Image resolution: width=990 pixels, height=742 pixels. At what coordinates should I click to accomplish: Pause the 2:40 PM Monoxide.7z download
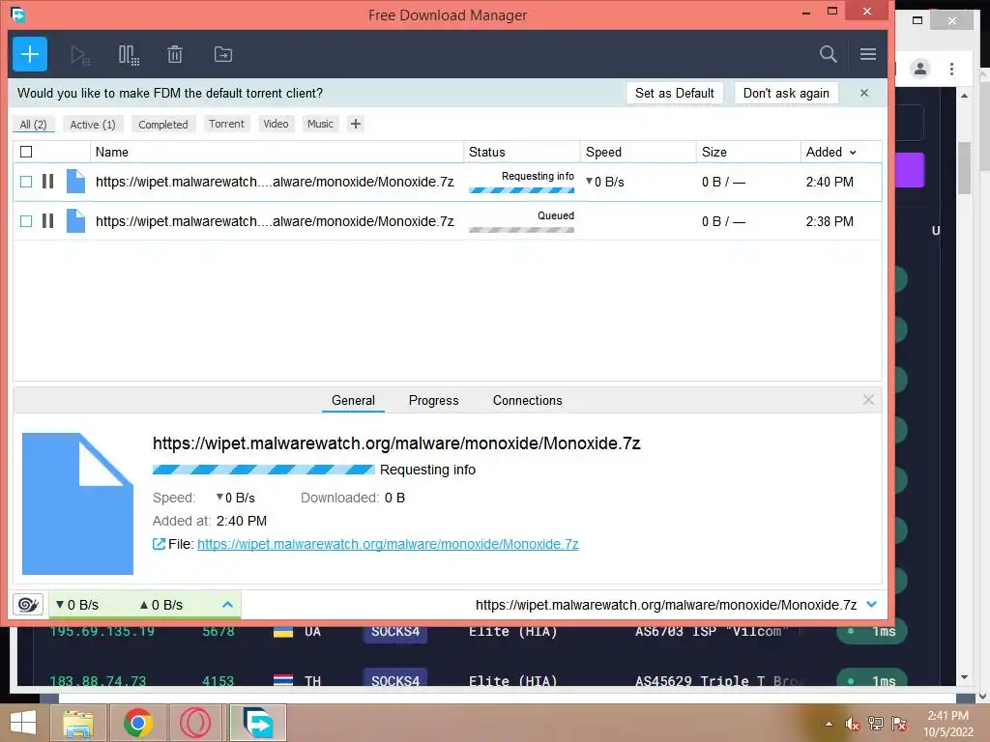pyautogui.click(x=48, y=182)
